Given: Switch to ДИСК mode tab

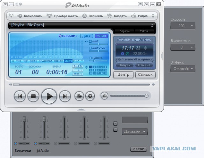Looking at the screenshot, I should click(x=87, y=36).
